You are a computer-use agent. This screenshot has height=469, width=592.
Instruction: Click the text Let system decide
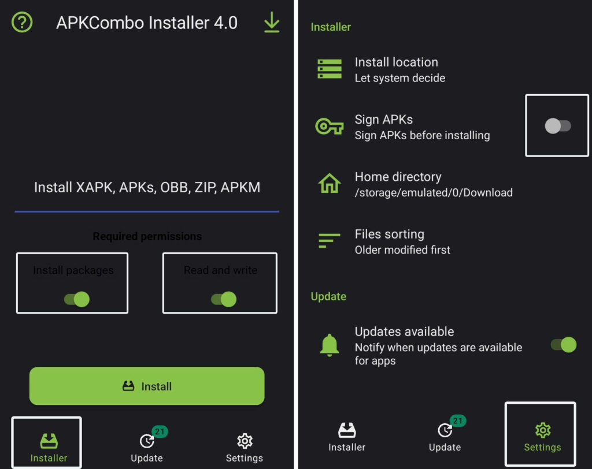point(400,78)
